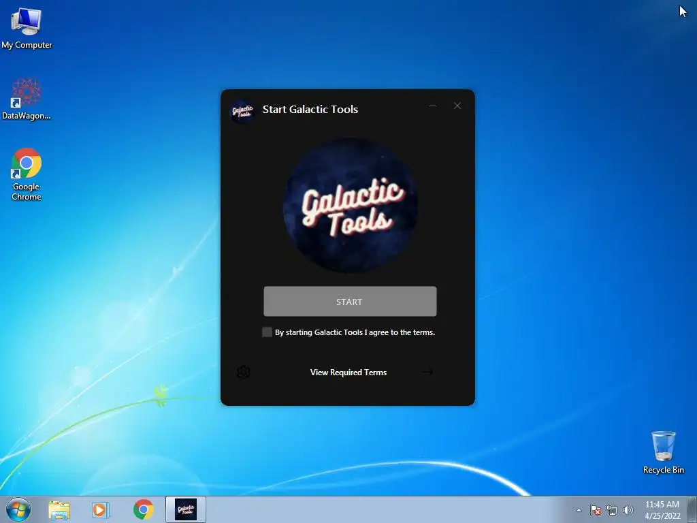Image resolution: width=697 pixels, height=523 pixels.
Task: Select Google Chrome desktop shortcut
Action: [x=27, y=174]
